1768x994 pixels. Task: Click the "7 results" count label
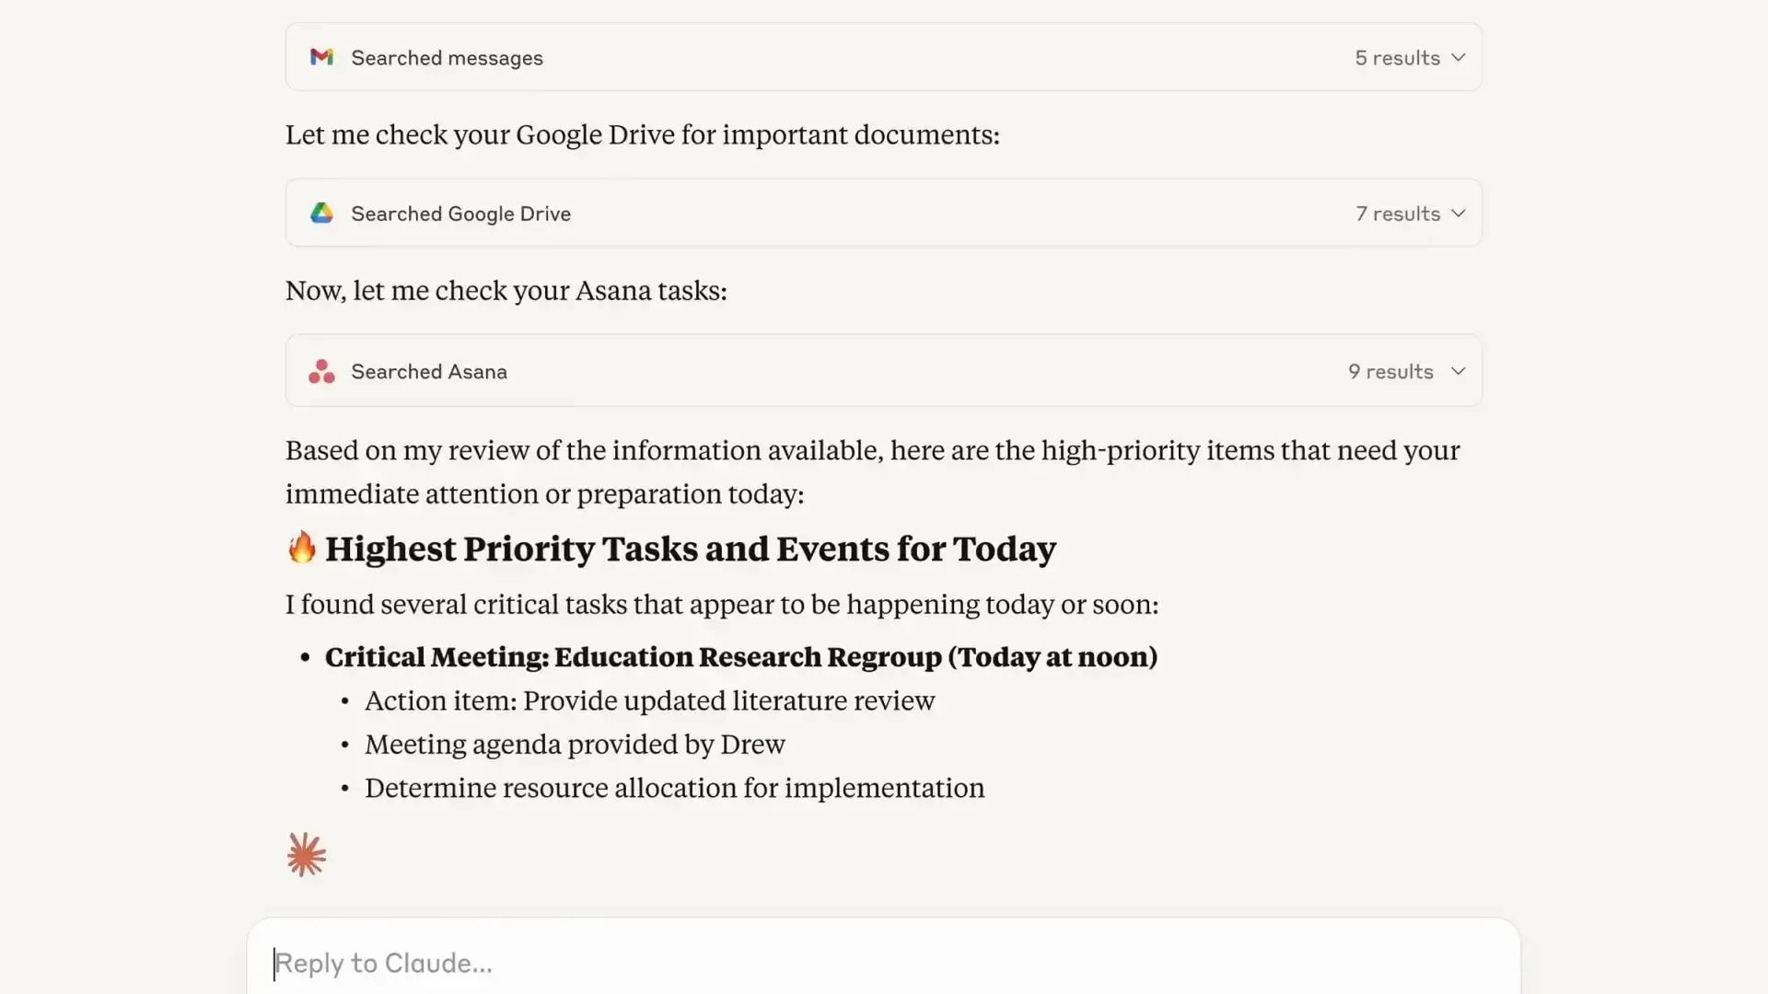[x=1397, y=214]
